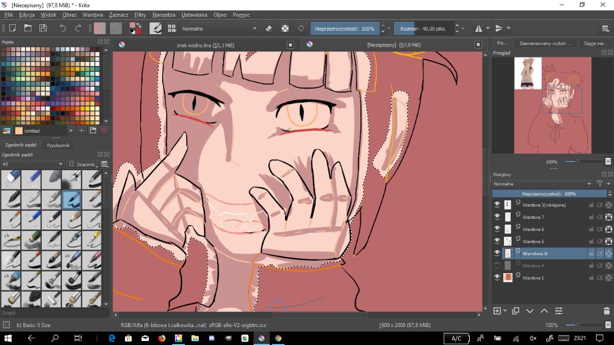Select the Warstwa 1 layer
Image resolution: width=614 pixels, height=345 pixels.
pyautogui.click(x=533, y=278)
